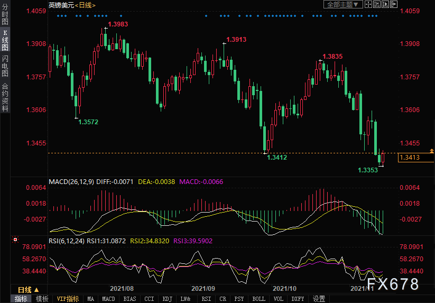
Task: Click the small gear icon left of RSI panel
Action: tap(14, 240)
